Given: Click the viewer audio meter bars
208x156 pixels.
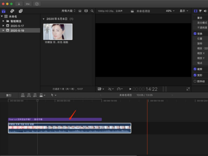Looking at the screenshot, I should pos(165,89).
